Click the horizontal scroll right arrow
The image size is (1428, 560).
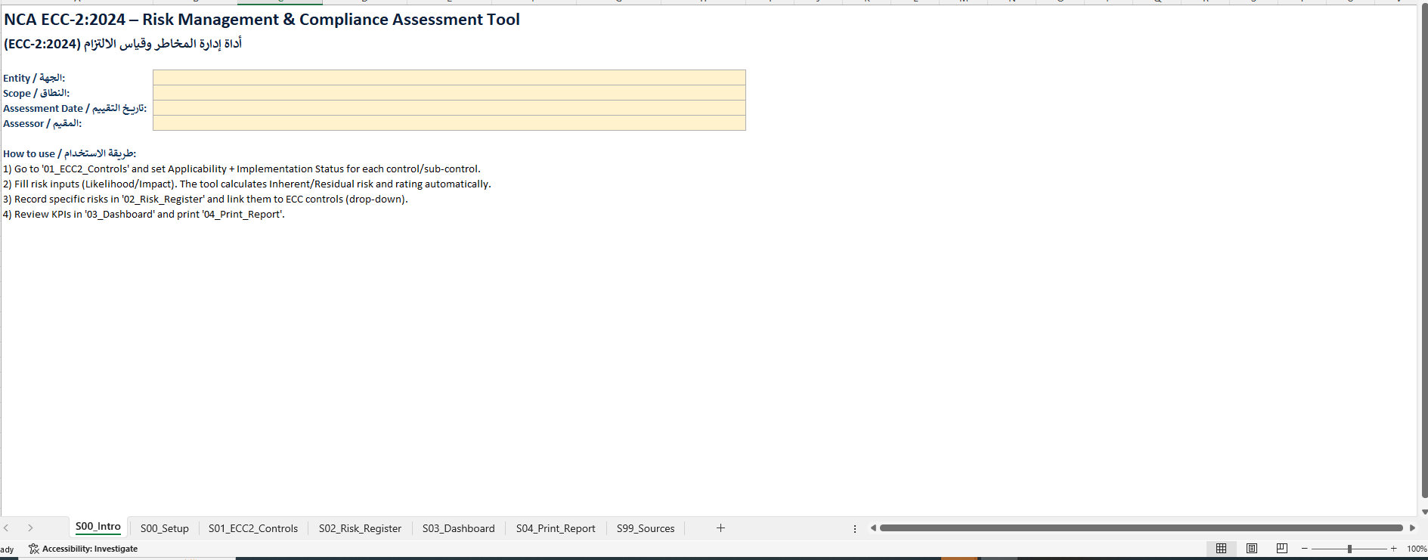coord(1412,528)
